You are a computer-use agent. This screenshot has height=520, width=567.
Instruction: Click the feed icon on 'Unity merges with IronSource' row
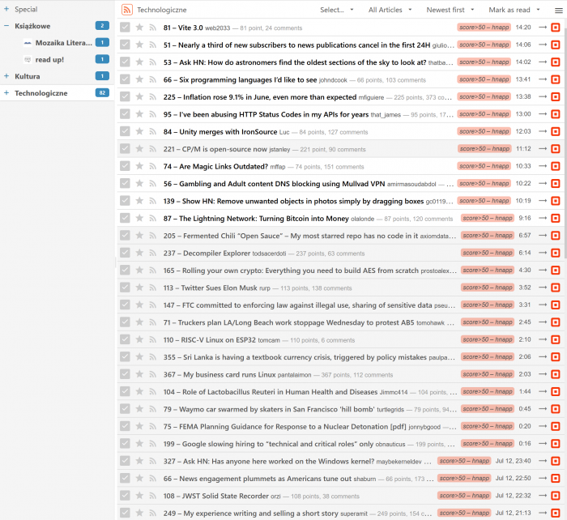(x=152, y=131)
